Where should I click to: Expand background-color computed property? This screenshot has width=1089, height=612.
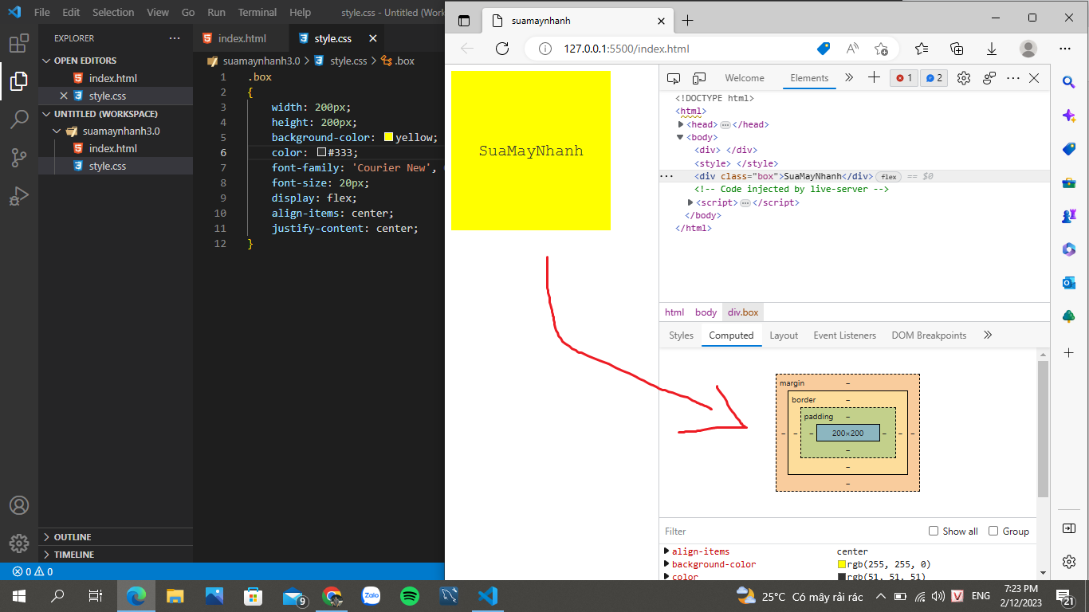(x=666, y=564)
